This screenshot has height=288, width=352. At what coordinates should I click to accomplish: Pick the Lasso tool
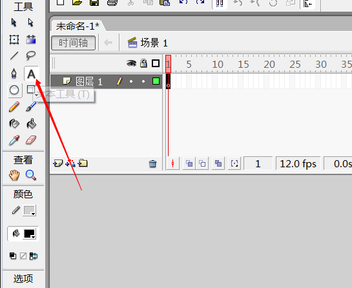pyautogui.click(x=31, y=56)
